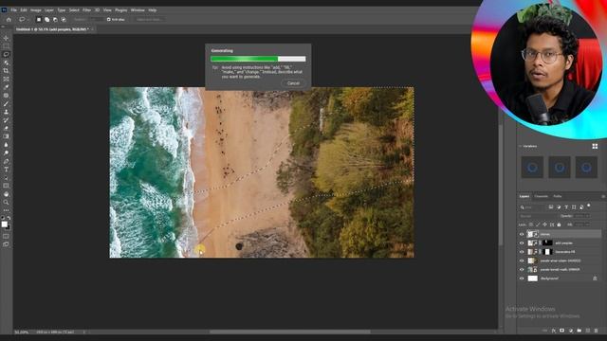Select the Crop tool
The image size is (607, 341).
[6, 71]
